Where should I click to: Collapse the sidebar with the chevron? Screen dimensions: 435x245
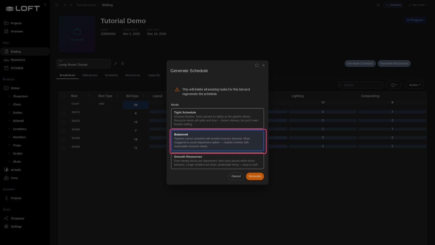[x=45, y=5]
